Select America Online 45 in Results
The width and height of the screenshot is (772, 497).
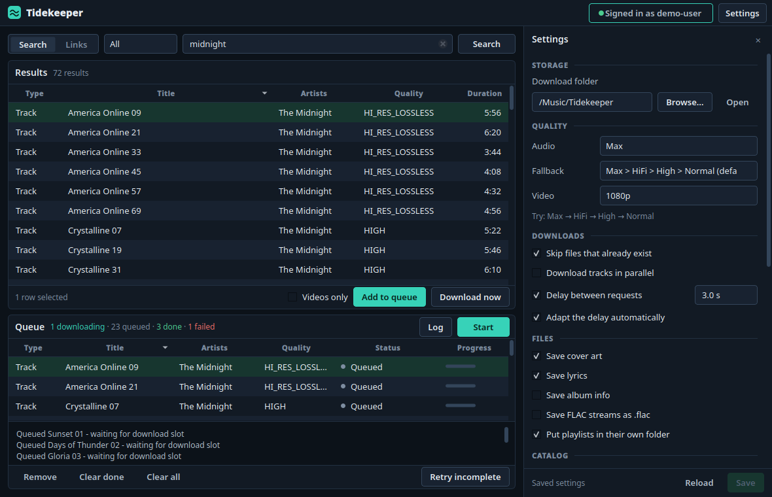click(x=258, y=172)
